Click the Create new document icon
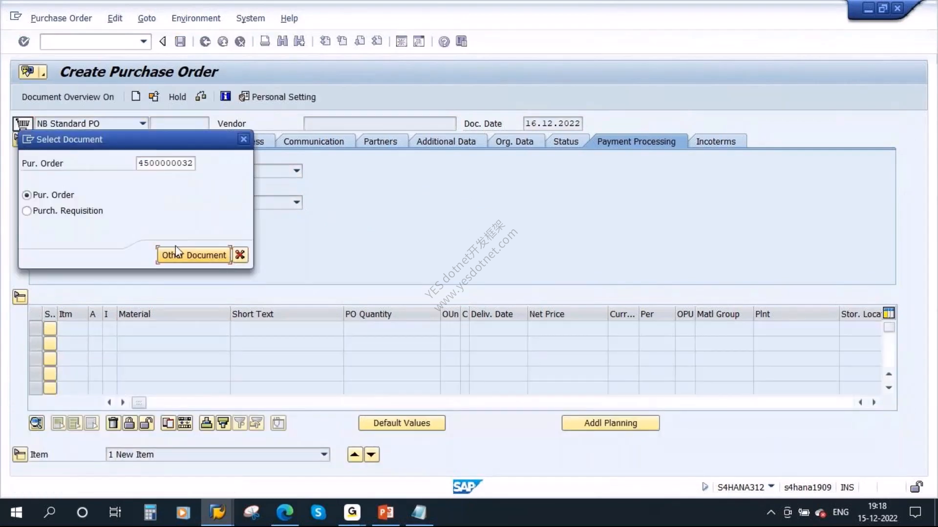938x527 pixels. (x=136, y=97)
